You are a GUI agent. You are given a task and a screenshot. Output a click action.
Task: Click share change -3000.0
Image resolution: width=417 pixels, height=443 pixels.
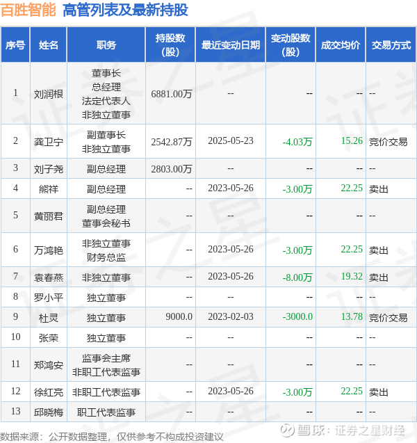click(x=297, y=316)
